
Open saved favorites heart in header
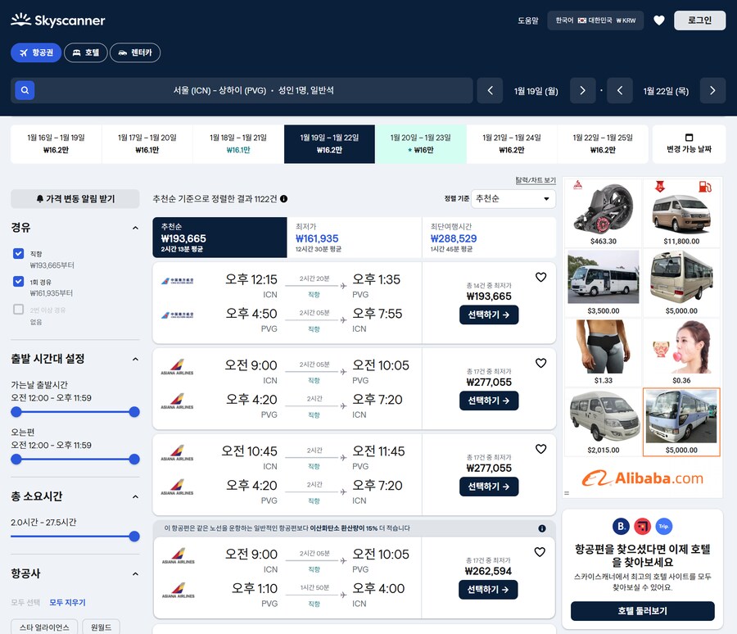pos(659,20)
